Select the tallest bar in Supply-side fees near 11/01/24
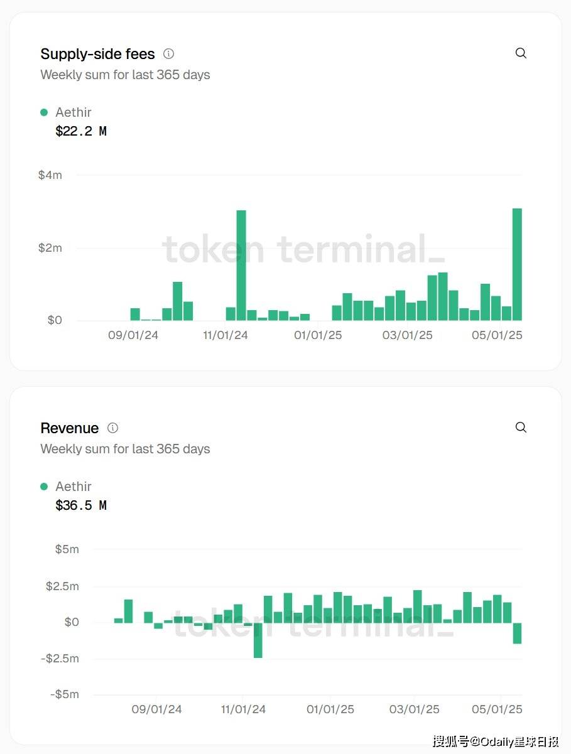The image size is (571, 754). click(241, 265)
